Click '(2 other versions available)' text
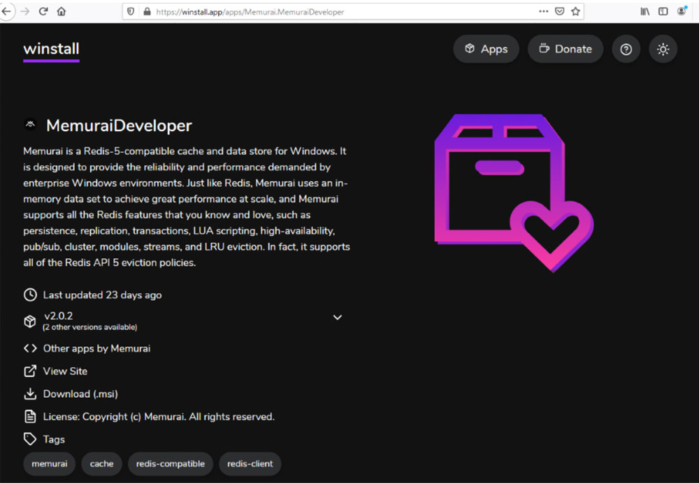The width and height of the screenshot is (699, 483). point(90,327)
